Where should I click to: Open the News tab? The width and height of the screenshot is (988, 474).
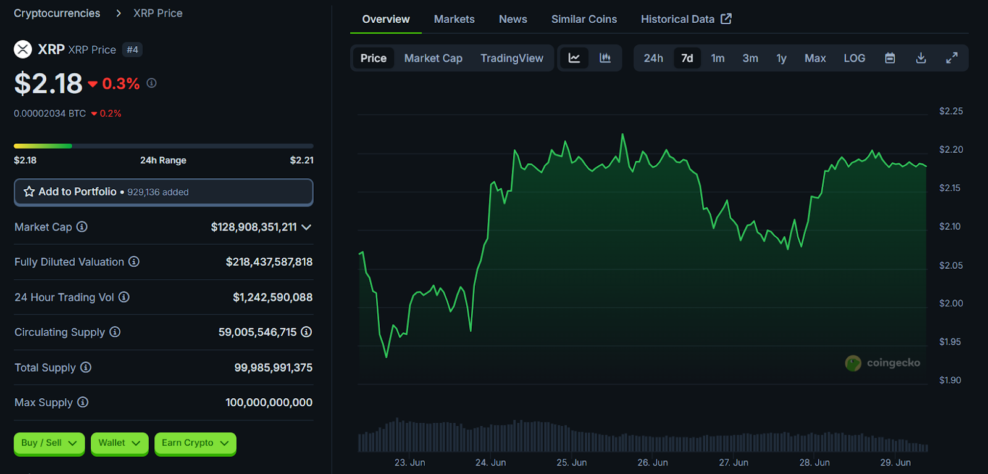tap(513, 19)
